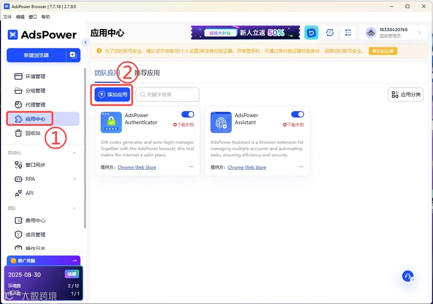This screenshot has width=433, height=304.
Task: Click 下载失败 status on Authenticator card
Action: pyautogui.click(x=183, y=125)
